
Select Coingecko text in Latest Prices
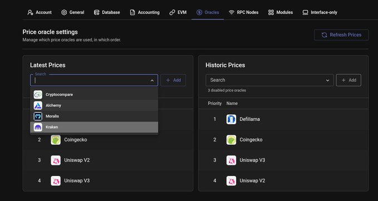[76, 140]
